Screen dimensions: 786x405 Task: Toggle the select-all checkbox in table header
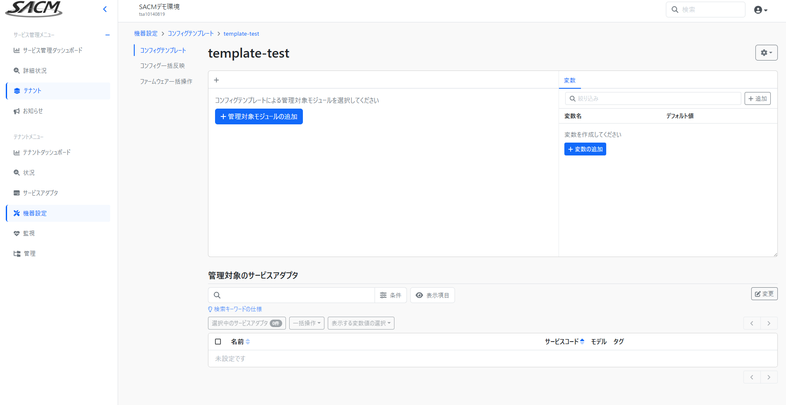pos(218,342)
